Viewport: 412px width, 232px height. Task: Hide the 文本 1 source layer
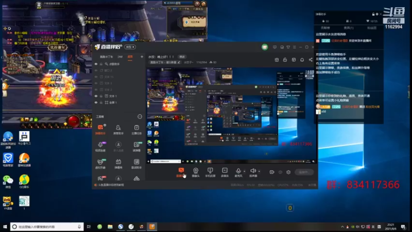(x=96, y=96)
